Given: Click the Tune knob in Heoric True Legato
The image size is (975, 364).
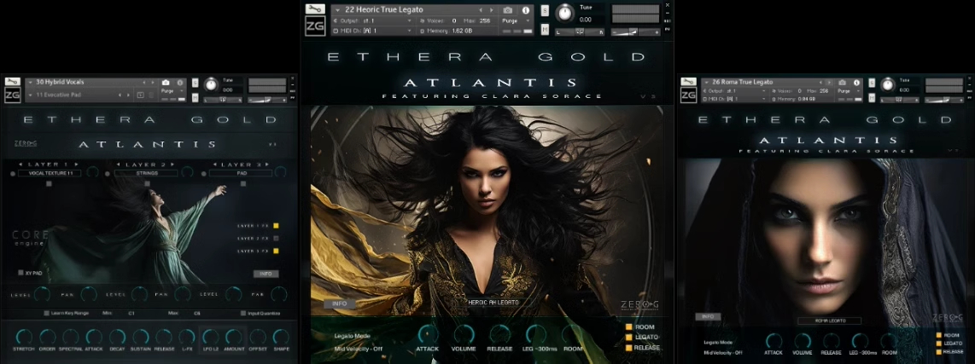Looking at the screenshot, I should 564,13.
